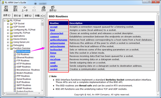Click the Print (打印) toolbar icon
Screen dimensions: 161x98
pyautogui.click(x=43, y=8)
